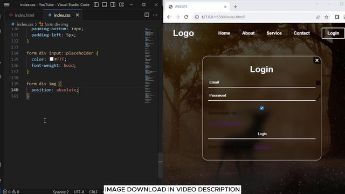
Task: Click the Forgot password link
Action: (225, 124)
